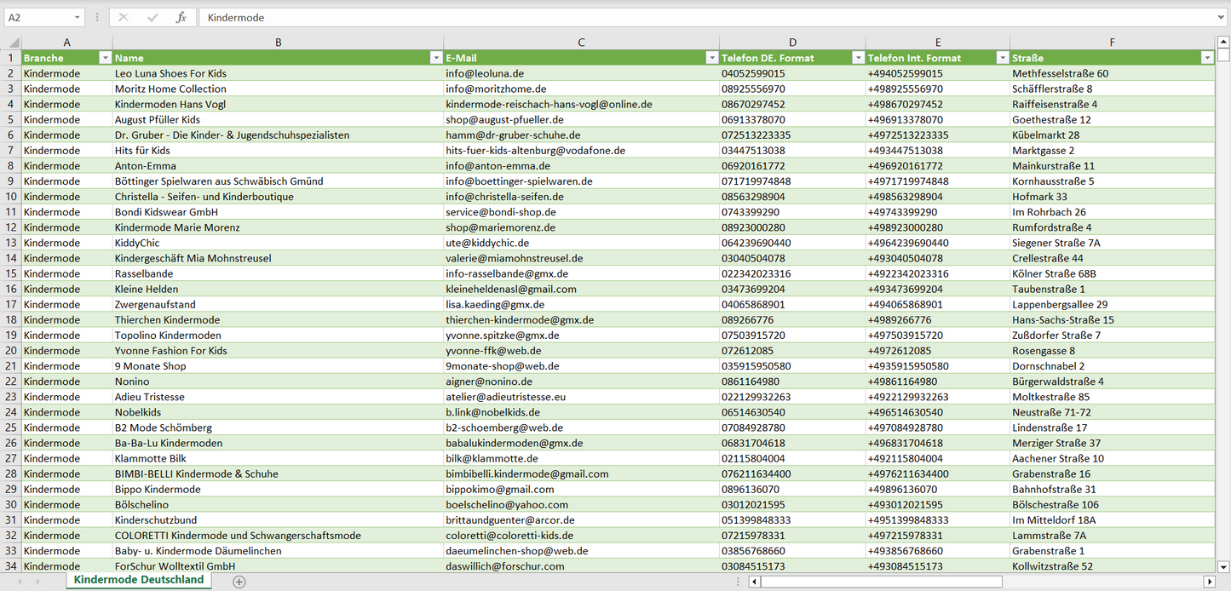Add a new sheet with plus icon

pyautogui.click(x=239, y=582)
